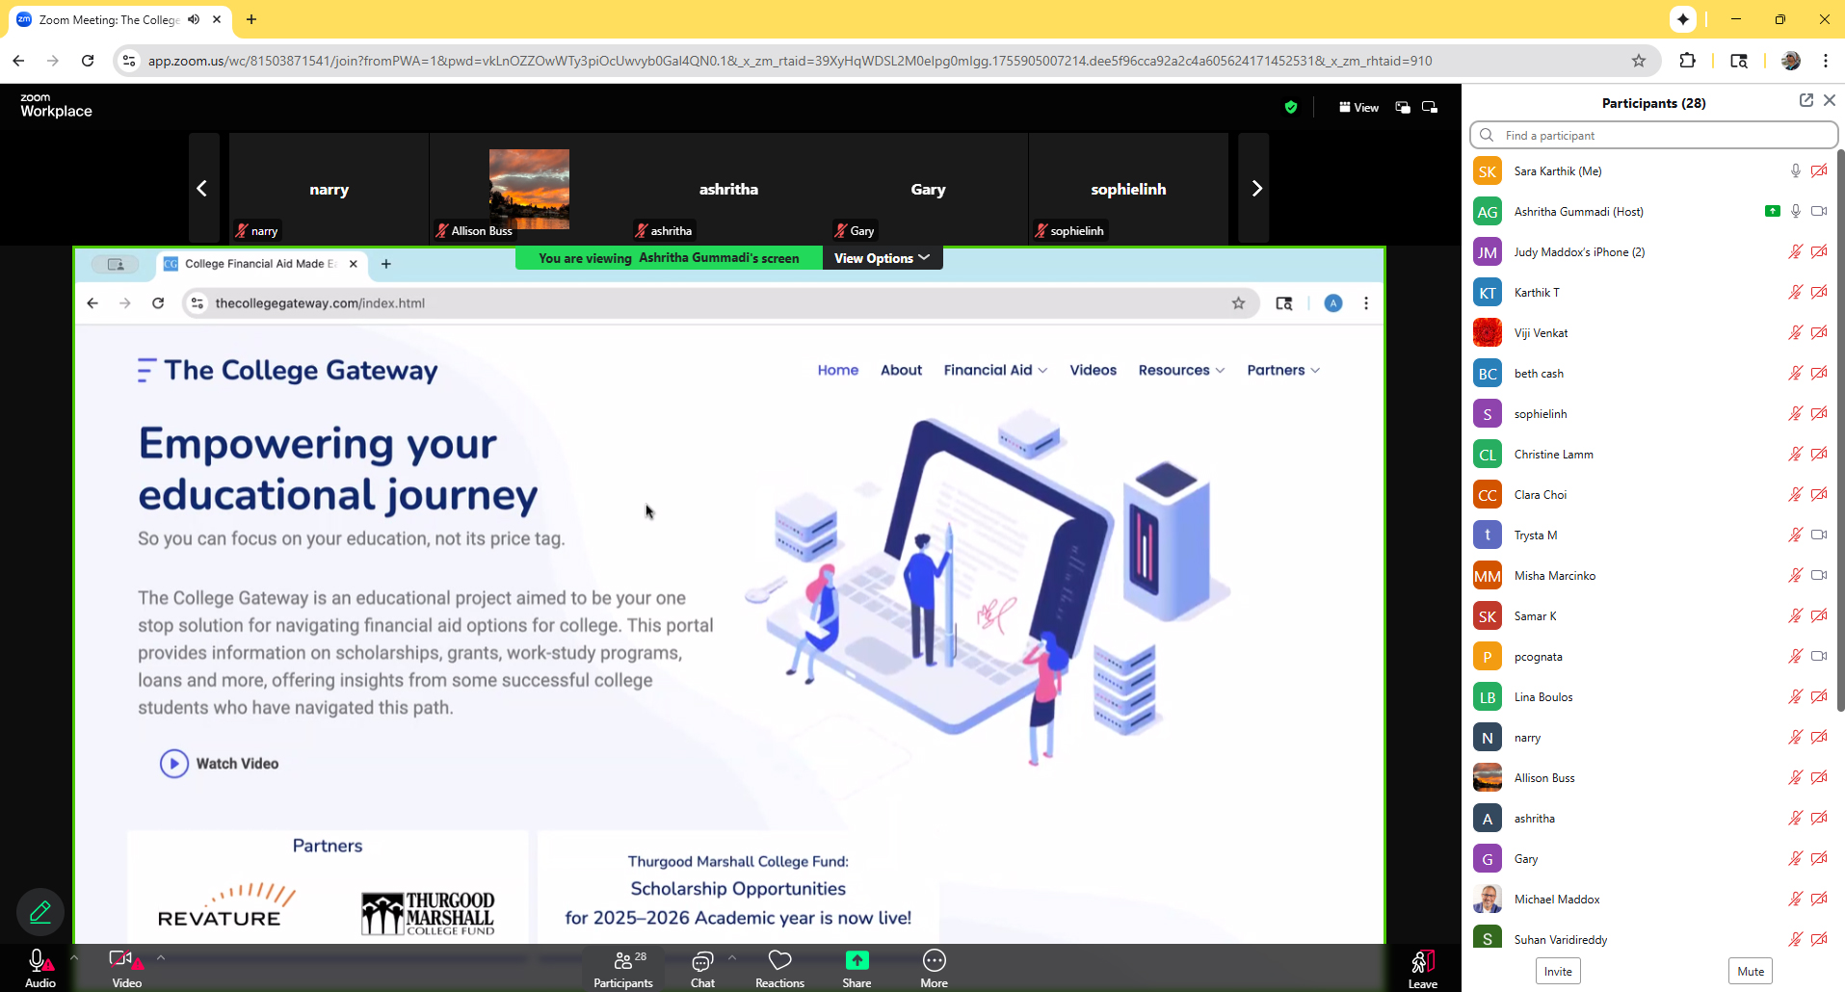Click the green Share screen icon
The image size is (1845, 992).
click(857, 961)
